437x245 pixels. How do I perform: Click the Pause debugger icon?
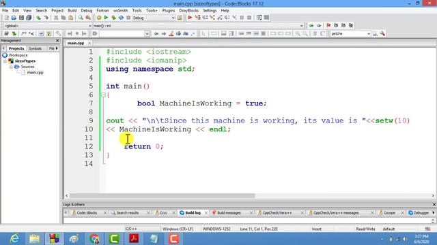tap(242, 18)
